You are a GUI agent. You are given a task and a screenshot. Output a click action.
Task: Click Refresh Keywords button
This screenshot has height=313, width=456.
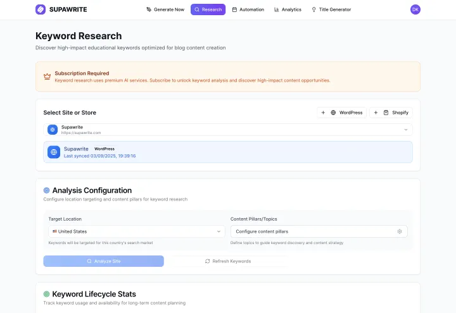(x=228, y=261)
